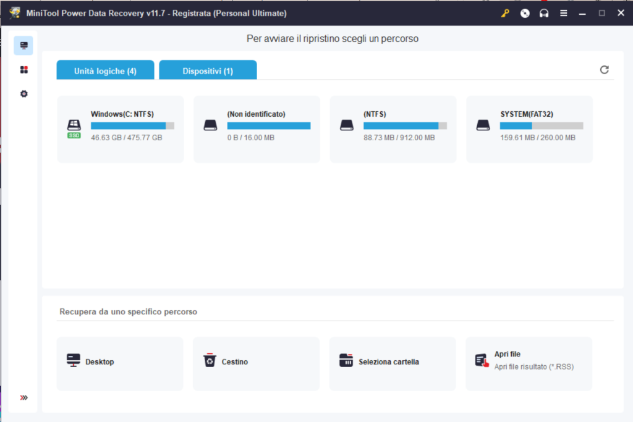This screenshot has height=422, width=633.
Task: Minimize the MiniTool window
Action: 582,14
